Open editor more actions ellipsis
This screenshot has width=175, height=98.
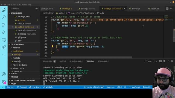point(171,8)
